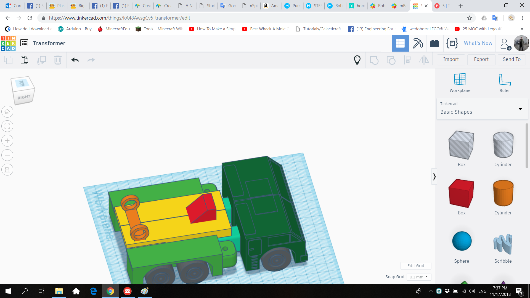This screenshot has height=298, width=530.
Task: Open the What's New menu
Action: coord(478,43)
